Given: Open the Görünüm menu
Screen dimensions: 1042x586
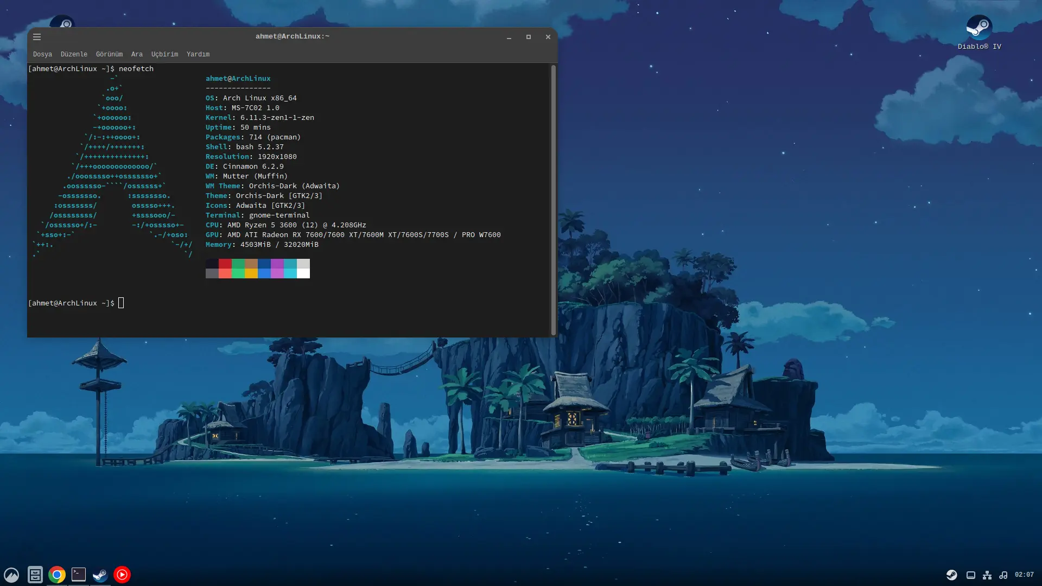Looking at the screenshot, I should coord(109,54).
